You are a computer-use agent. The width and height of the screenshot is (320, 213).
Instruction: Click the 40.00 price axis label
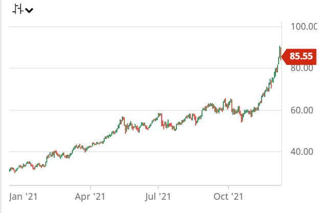pos(302,152)
